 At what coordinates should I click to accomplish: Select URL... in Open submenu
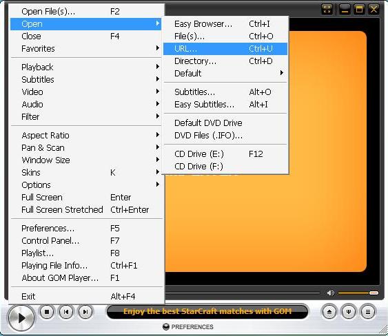tap(225, 49)
